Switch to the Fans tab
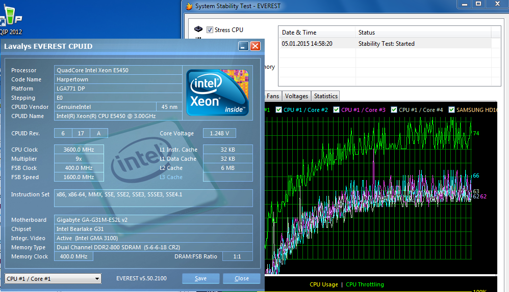The width and height of the screenshot is (509, 292). [x=273, y=96]
